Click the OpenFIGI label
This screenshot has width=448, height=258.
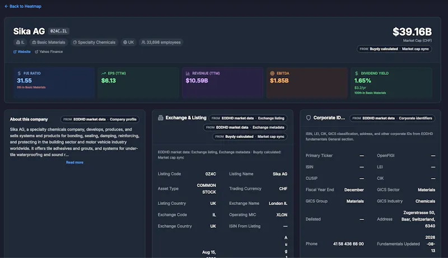click(385, 155)
